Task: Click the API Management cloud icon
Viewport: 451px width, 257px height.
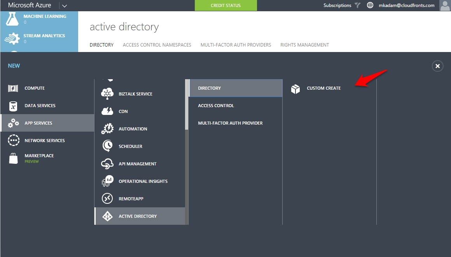Action: click(107, 164)
